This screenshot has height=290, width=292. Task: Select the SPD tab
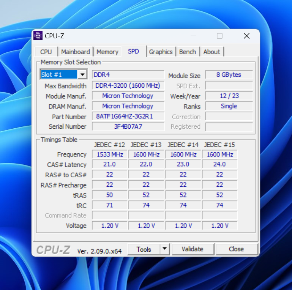click(134, 51)
